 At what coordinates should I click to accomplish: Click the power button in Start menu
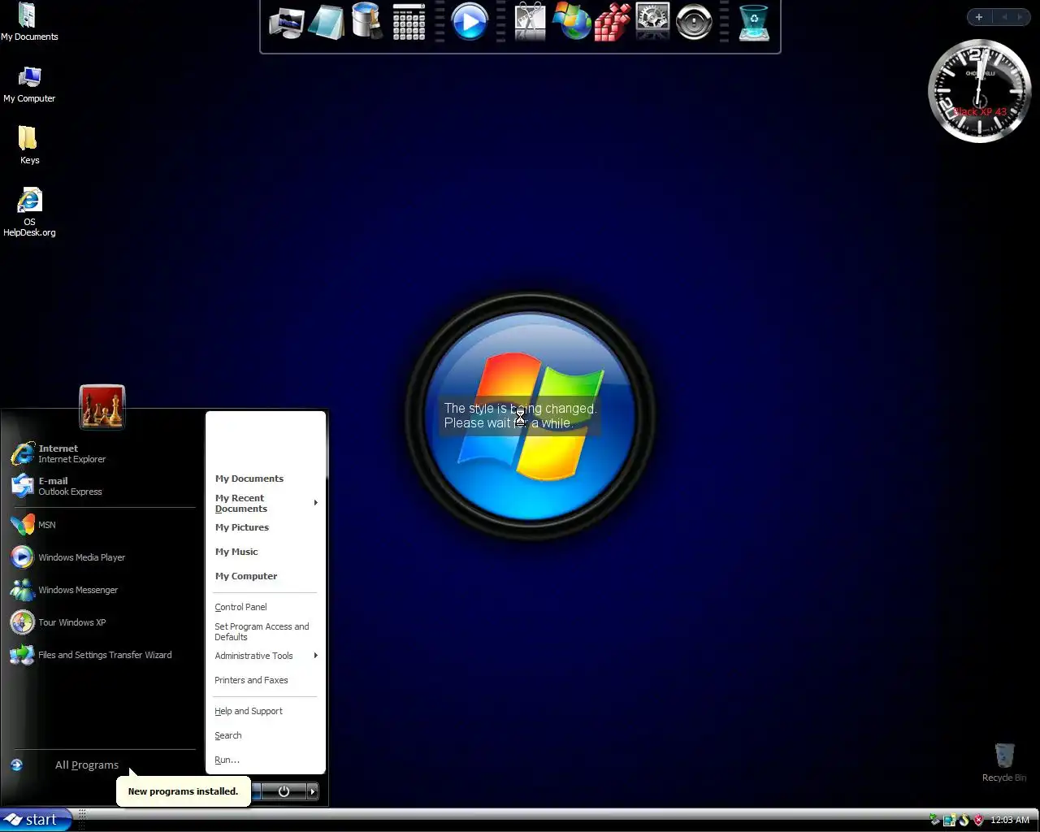click(x=284, y=791)
